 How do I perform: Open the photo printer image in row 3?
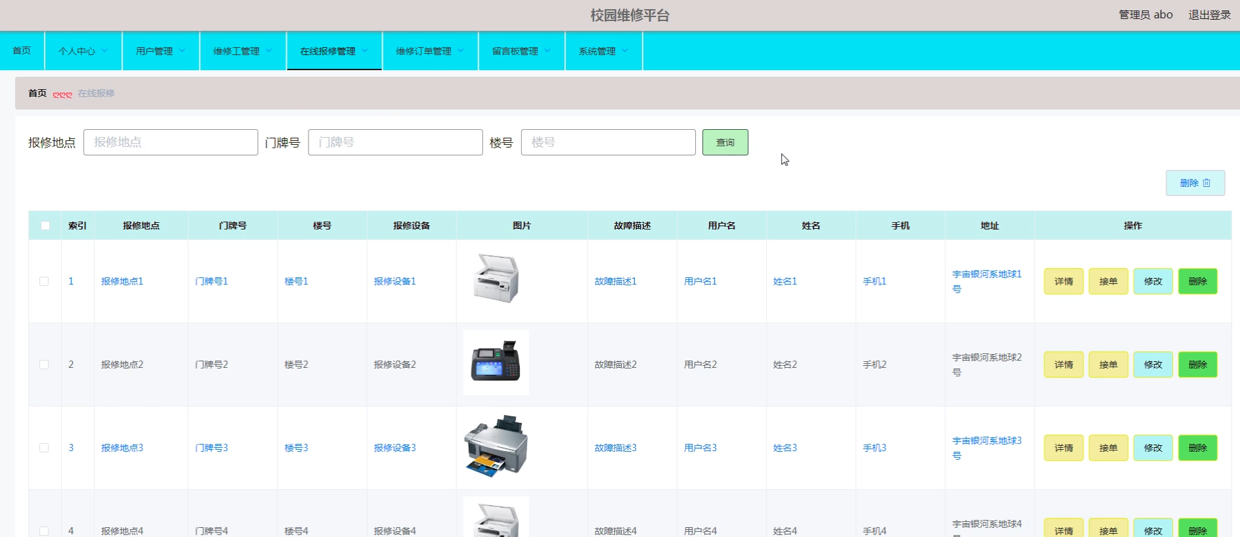(x=496, y=446)
